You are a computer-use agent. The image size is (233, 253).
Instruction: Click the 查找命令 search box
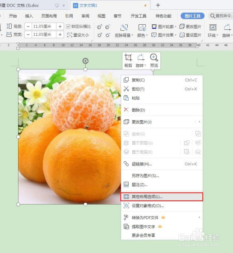[x=221, y=16]
